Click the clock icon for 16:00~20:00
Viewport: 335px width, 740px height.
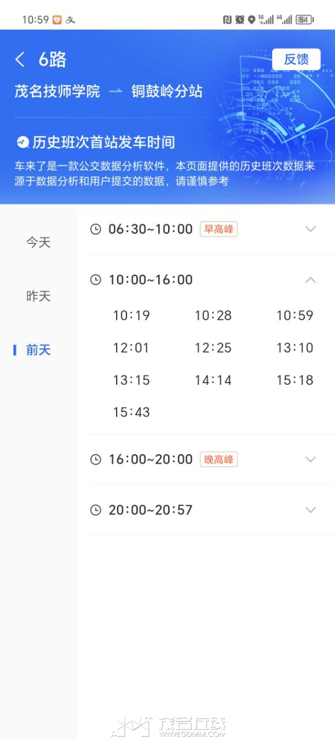[96, 460]
